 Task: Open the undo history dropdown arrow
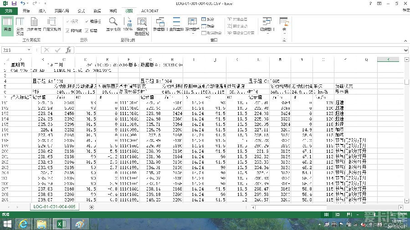28,3
